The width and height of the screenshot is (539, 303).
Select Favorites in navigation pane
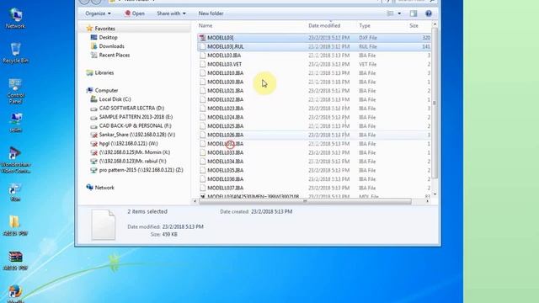[104, 29]
